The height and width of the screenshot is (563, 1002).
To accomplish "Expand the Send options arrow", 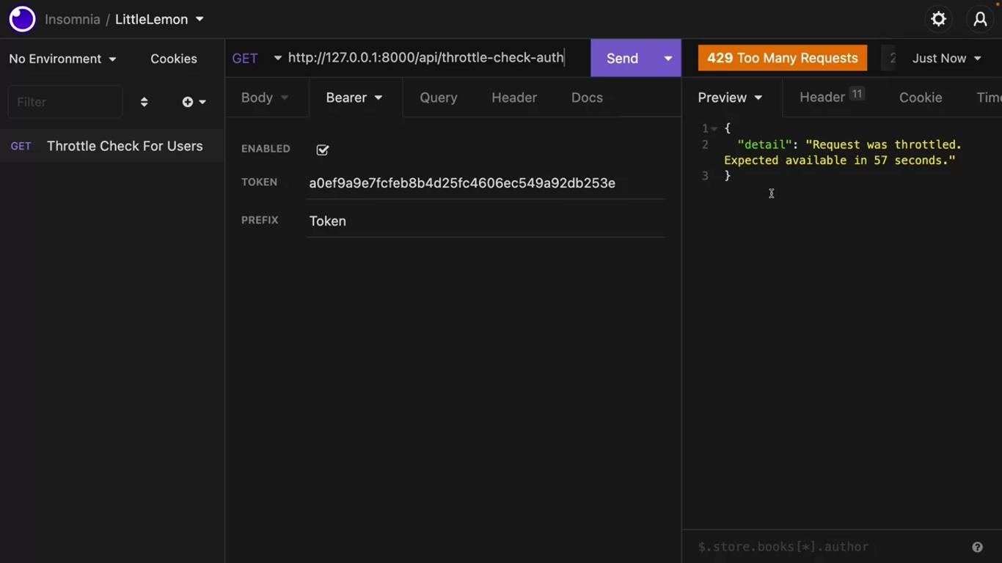I will pyautogui.click(x=668, y=59).
